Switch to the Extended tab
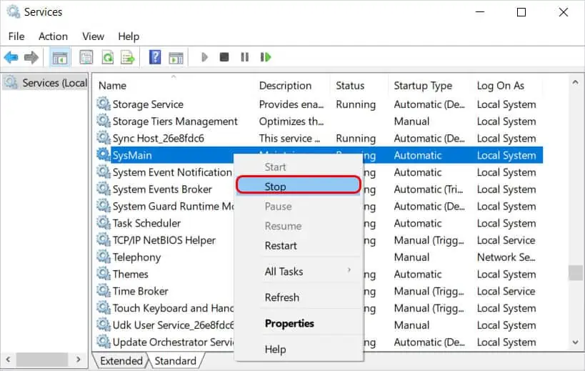Screen dimensions: 585x371 [x=121, y=361]
